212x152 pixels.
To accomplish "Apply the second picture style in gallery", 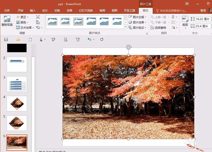I will click(65, 21).
